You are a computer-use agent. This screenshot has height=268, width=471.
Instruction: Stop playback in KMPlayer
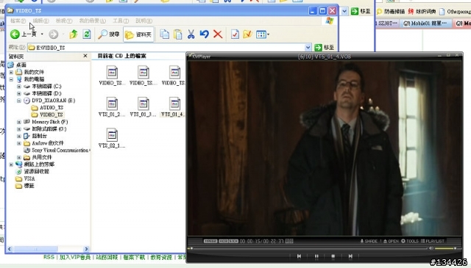coord(333,256)
